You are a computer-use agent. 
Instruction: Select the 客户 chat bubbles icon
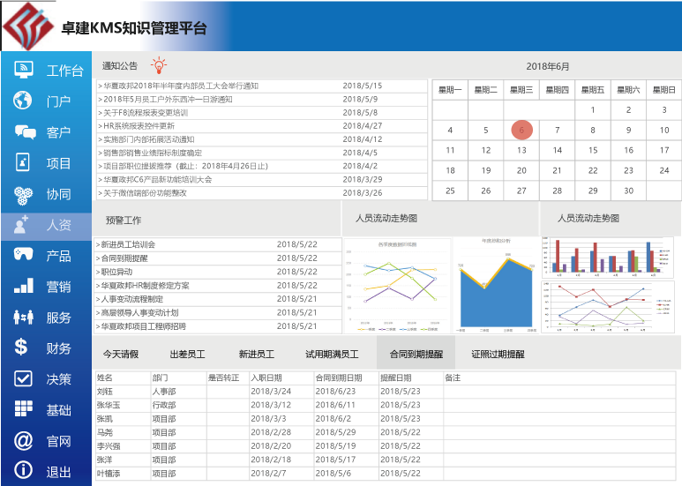[x=24, y=132]
